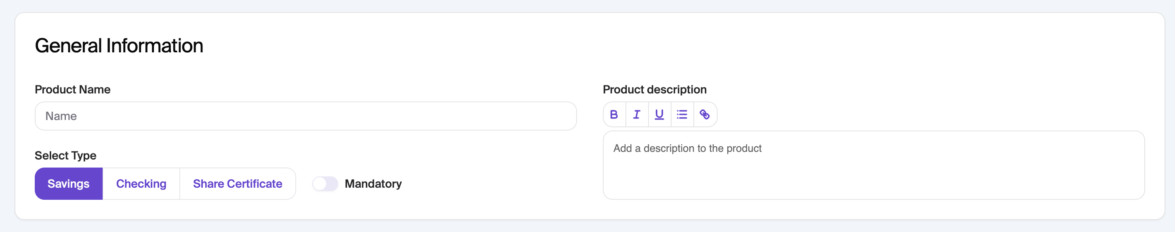This screenshot has width=1175, height=232.
Task: Click the gray page background below the card
Action: [x=587, y=226]
